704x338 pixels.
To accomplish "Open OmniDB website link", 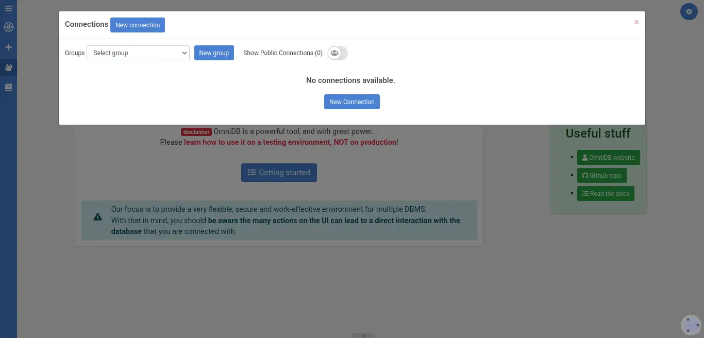I will tap(609, 158).
